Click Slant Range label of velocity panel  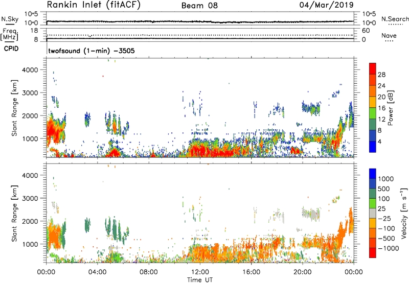tap(14, 214)
